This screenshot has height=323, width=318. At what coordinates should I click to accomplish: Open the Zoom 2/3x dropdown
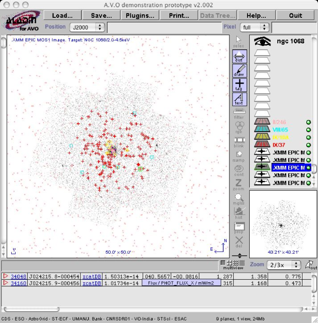(283, 265)
